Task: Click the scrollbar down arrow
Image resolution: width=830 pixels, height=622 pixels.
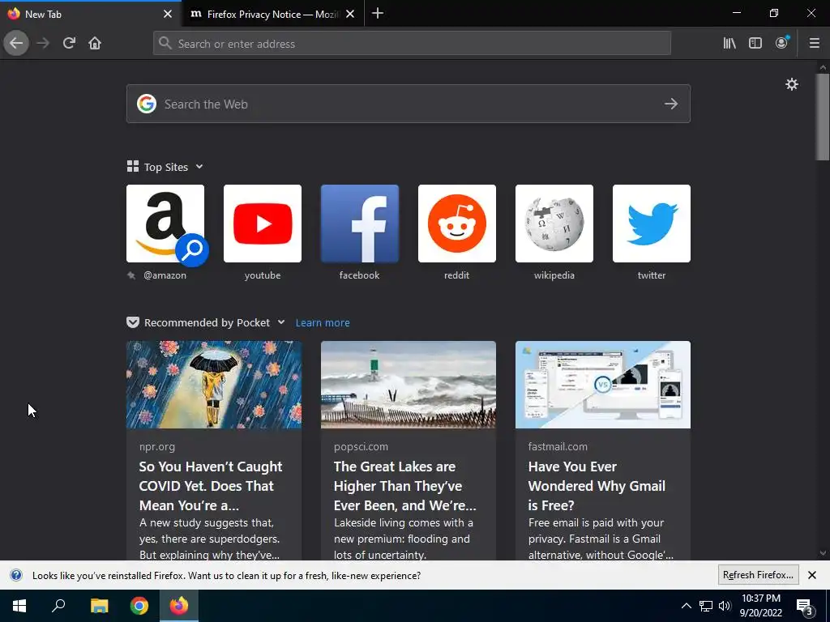Action: (x=823, y=554)
